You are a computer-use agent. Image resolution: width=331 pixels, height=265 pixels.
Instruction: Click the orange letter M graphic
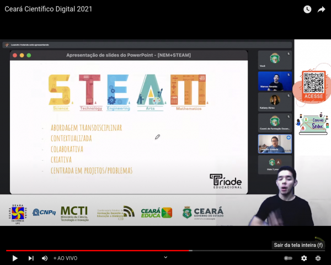[x=188, y=89]
